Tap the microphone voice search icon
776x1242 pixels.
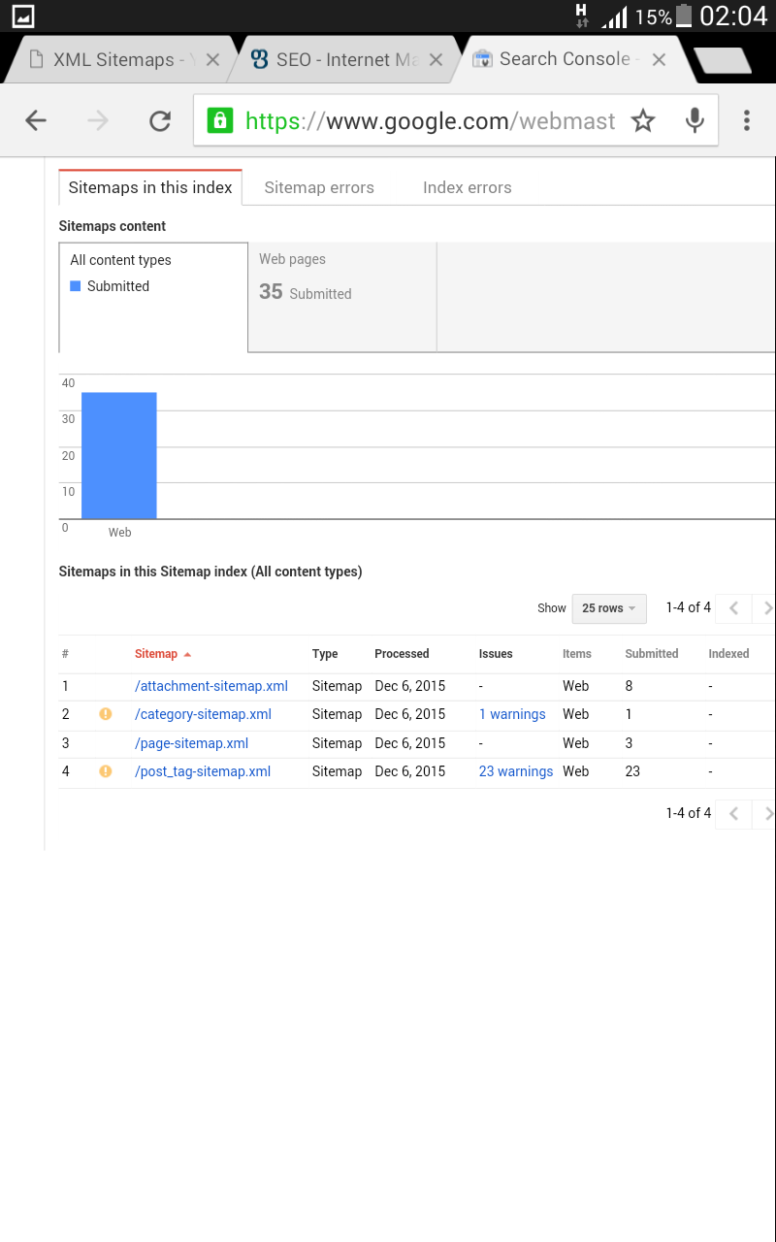[695, 120]
